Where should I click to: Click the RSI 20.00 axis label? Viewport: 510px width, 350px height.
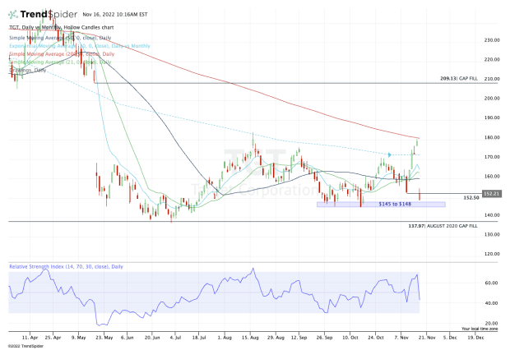(491, 324)
